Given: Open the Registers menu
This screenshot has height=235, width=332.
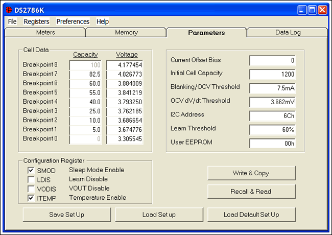Looking at the screenshot, I should [36, 21].
